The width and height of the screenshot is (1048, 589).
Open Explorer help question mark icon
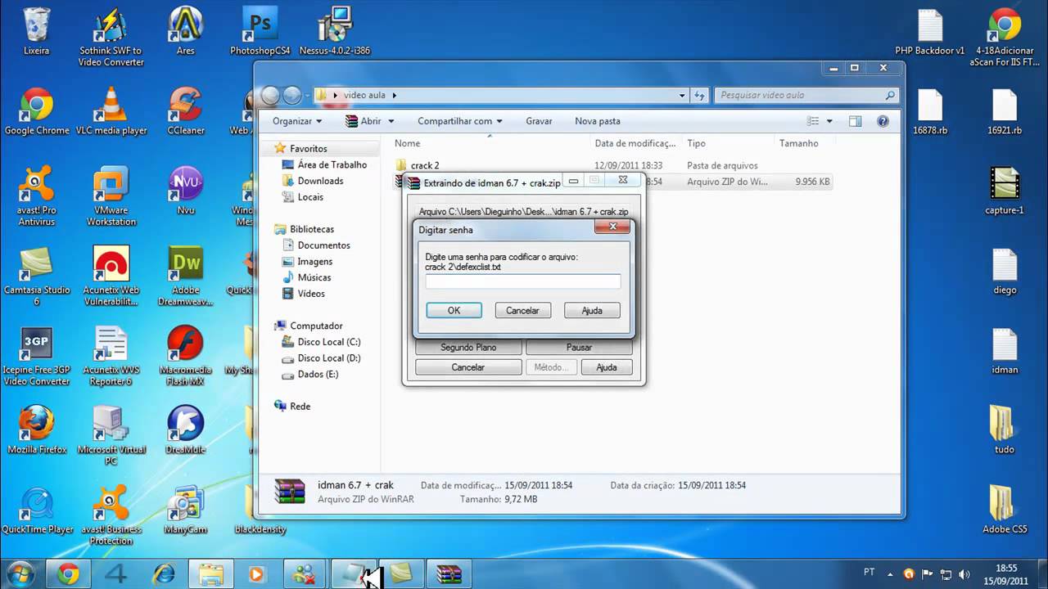click(883, 121)
